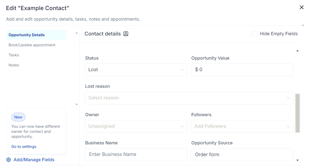Image resolution: width=309 pixels, height=168 pixels.
Task: Click the form scroll up arrow
Action: click(x=297, y=51)
